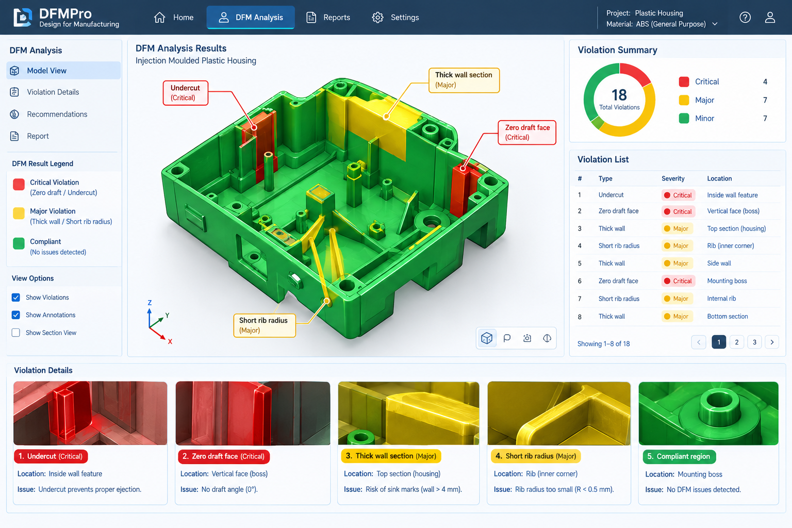Open the Home tab

pyautogui.click(x=174, y=18)
